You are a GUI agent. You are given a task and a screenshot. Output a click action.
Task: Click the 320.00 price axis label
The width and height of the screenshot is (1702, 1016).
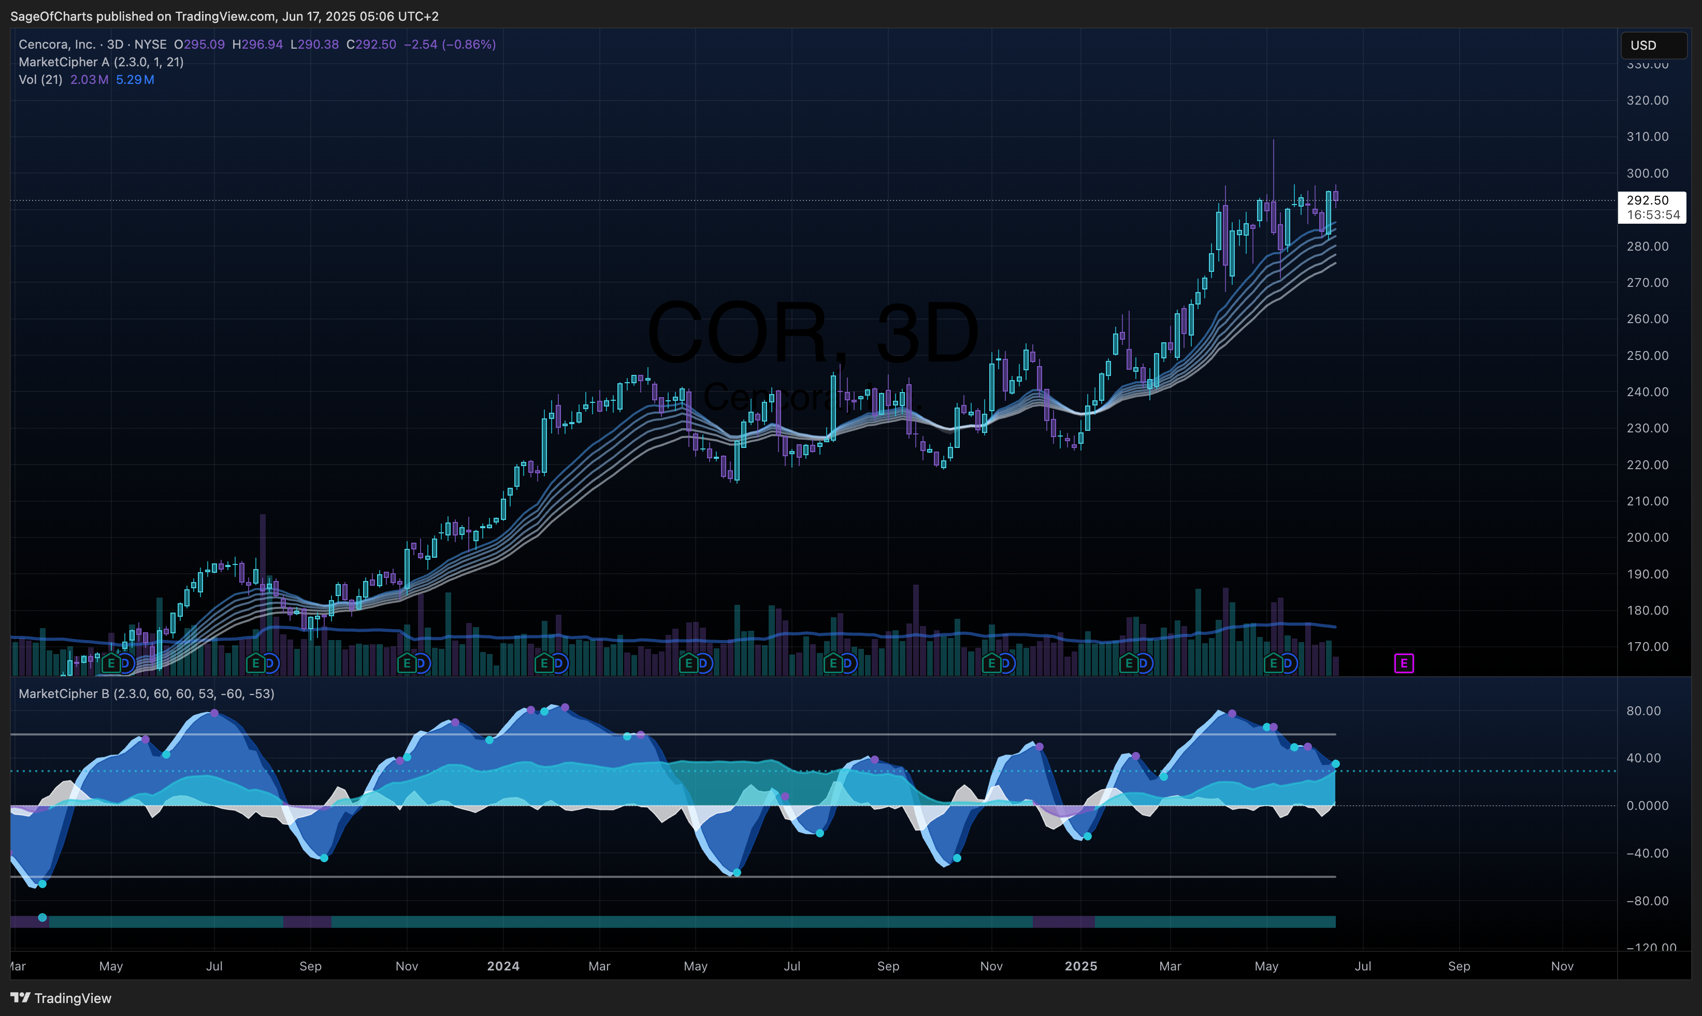(x=1648, y=100)
